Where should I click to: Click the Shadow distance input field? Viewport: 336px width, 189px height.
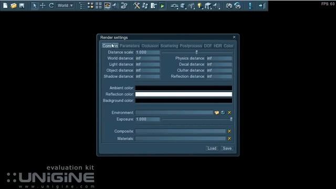(x=148, y=76)
